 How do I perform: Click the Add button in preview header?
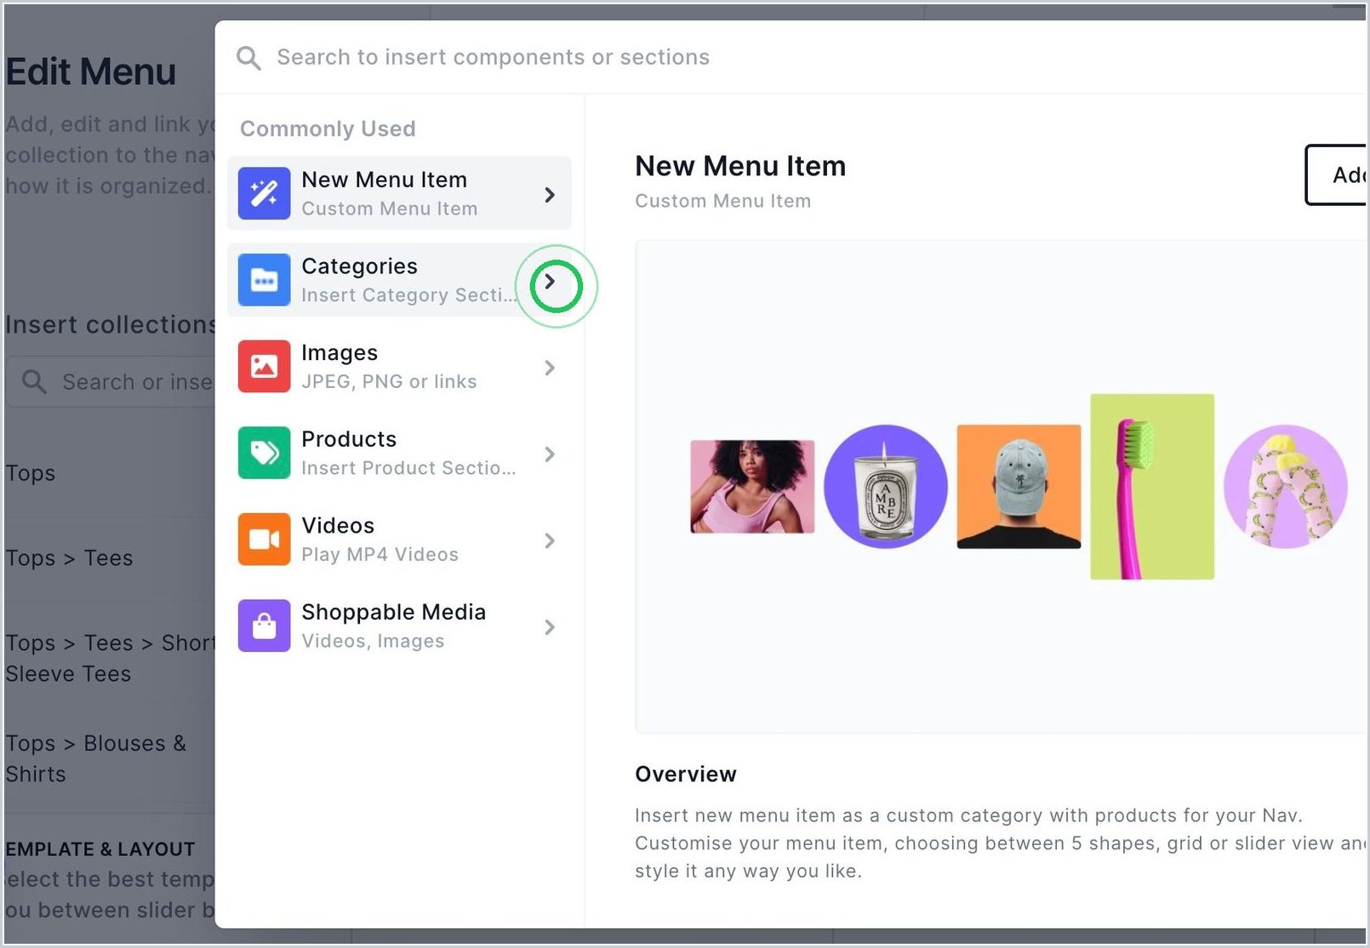(x=1337, y=174)
